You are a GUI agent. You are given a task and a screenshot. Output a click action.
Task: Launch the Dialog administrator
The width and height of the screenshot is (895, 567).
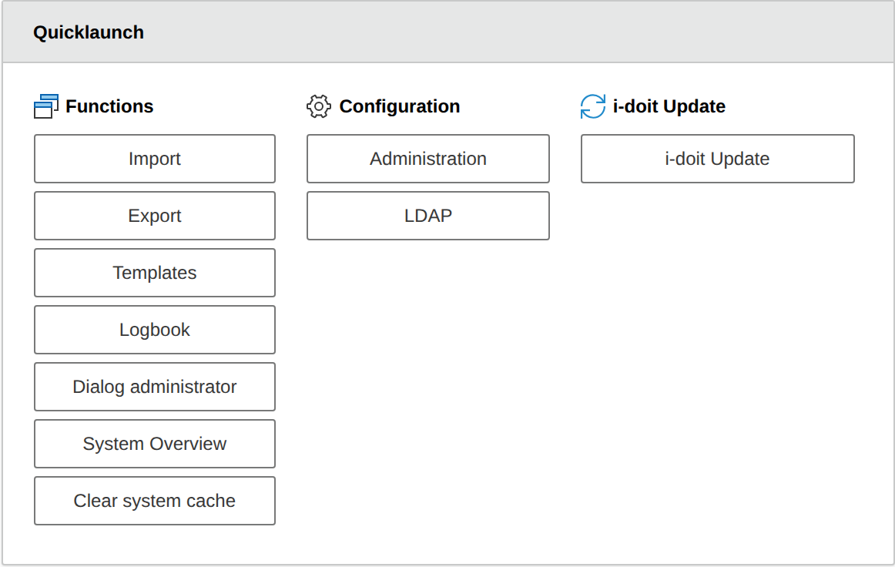tap(155, 388)
